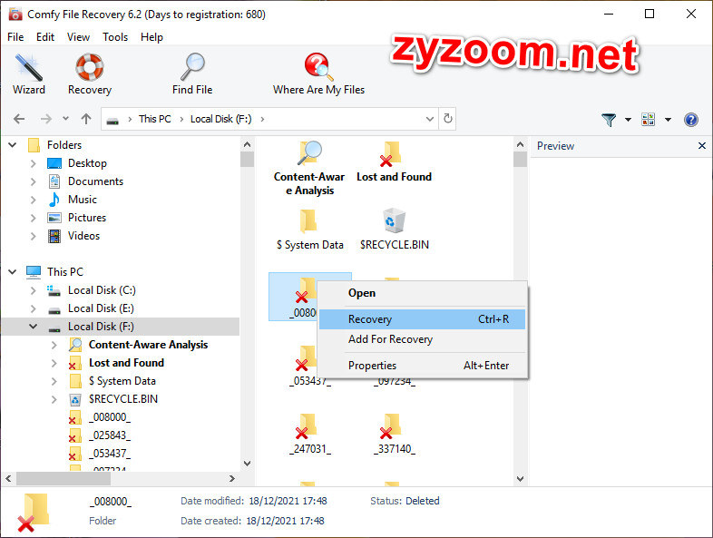Open the Tools menu
The width and height of the screenshot is (713, 538).
pos(115,37)
